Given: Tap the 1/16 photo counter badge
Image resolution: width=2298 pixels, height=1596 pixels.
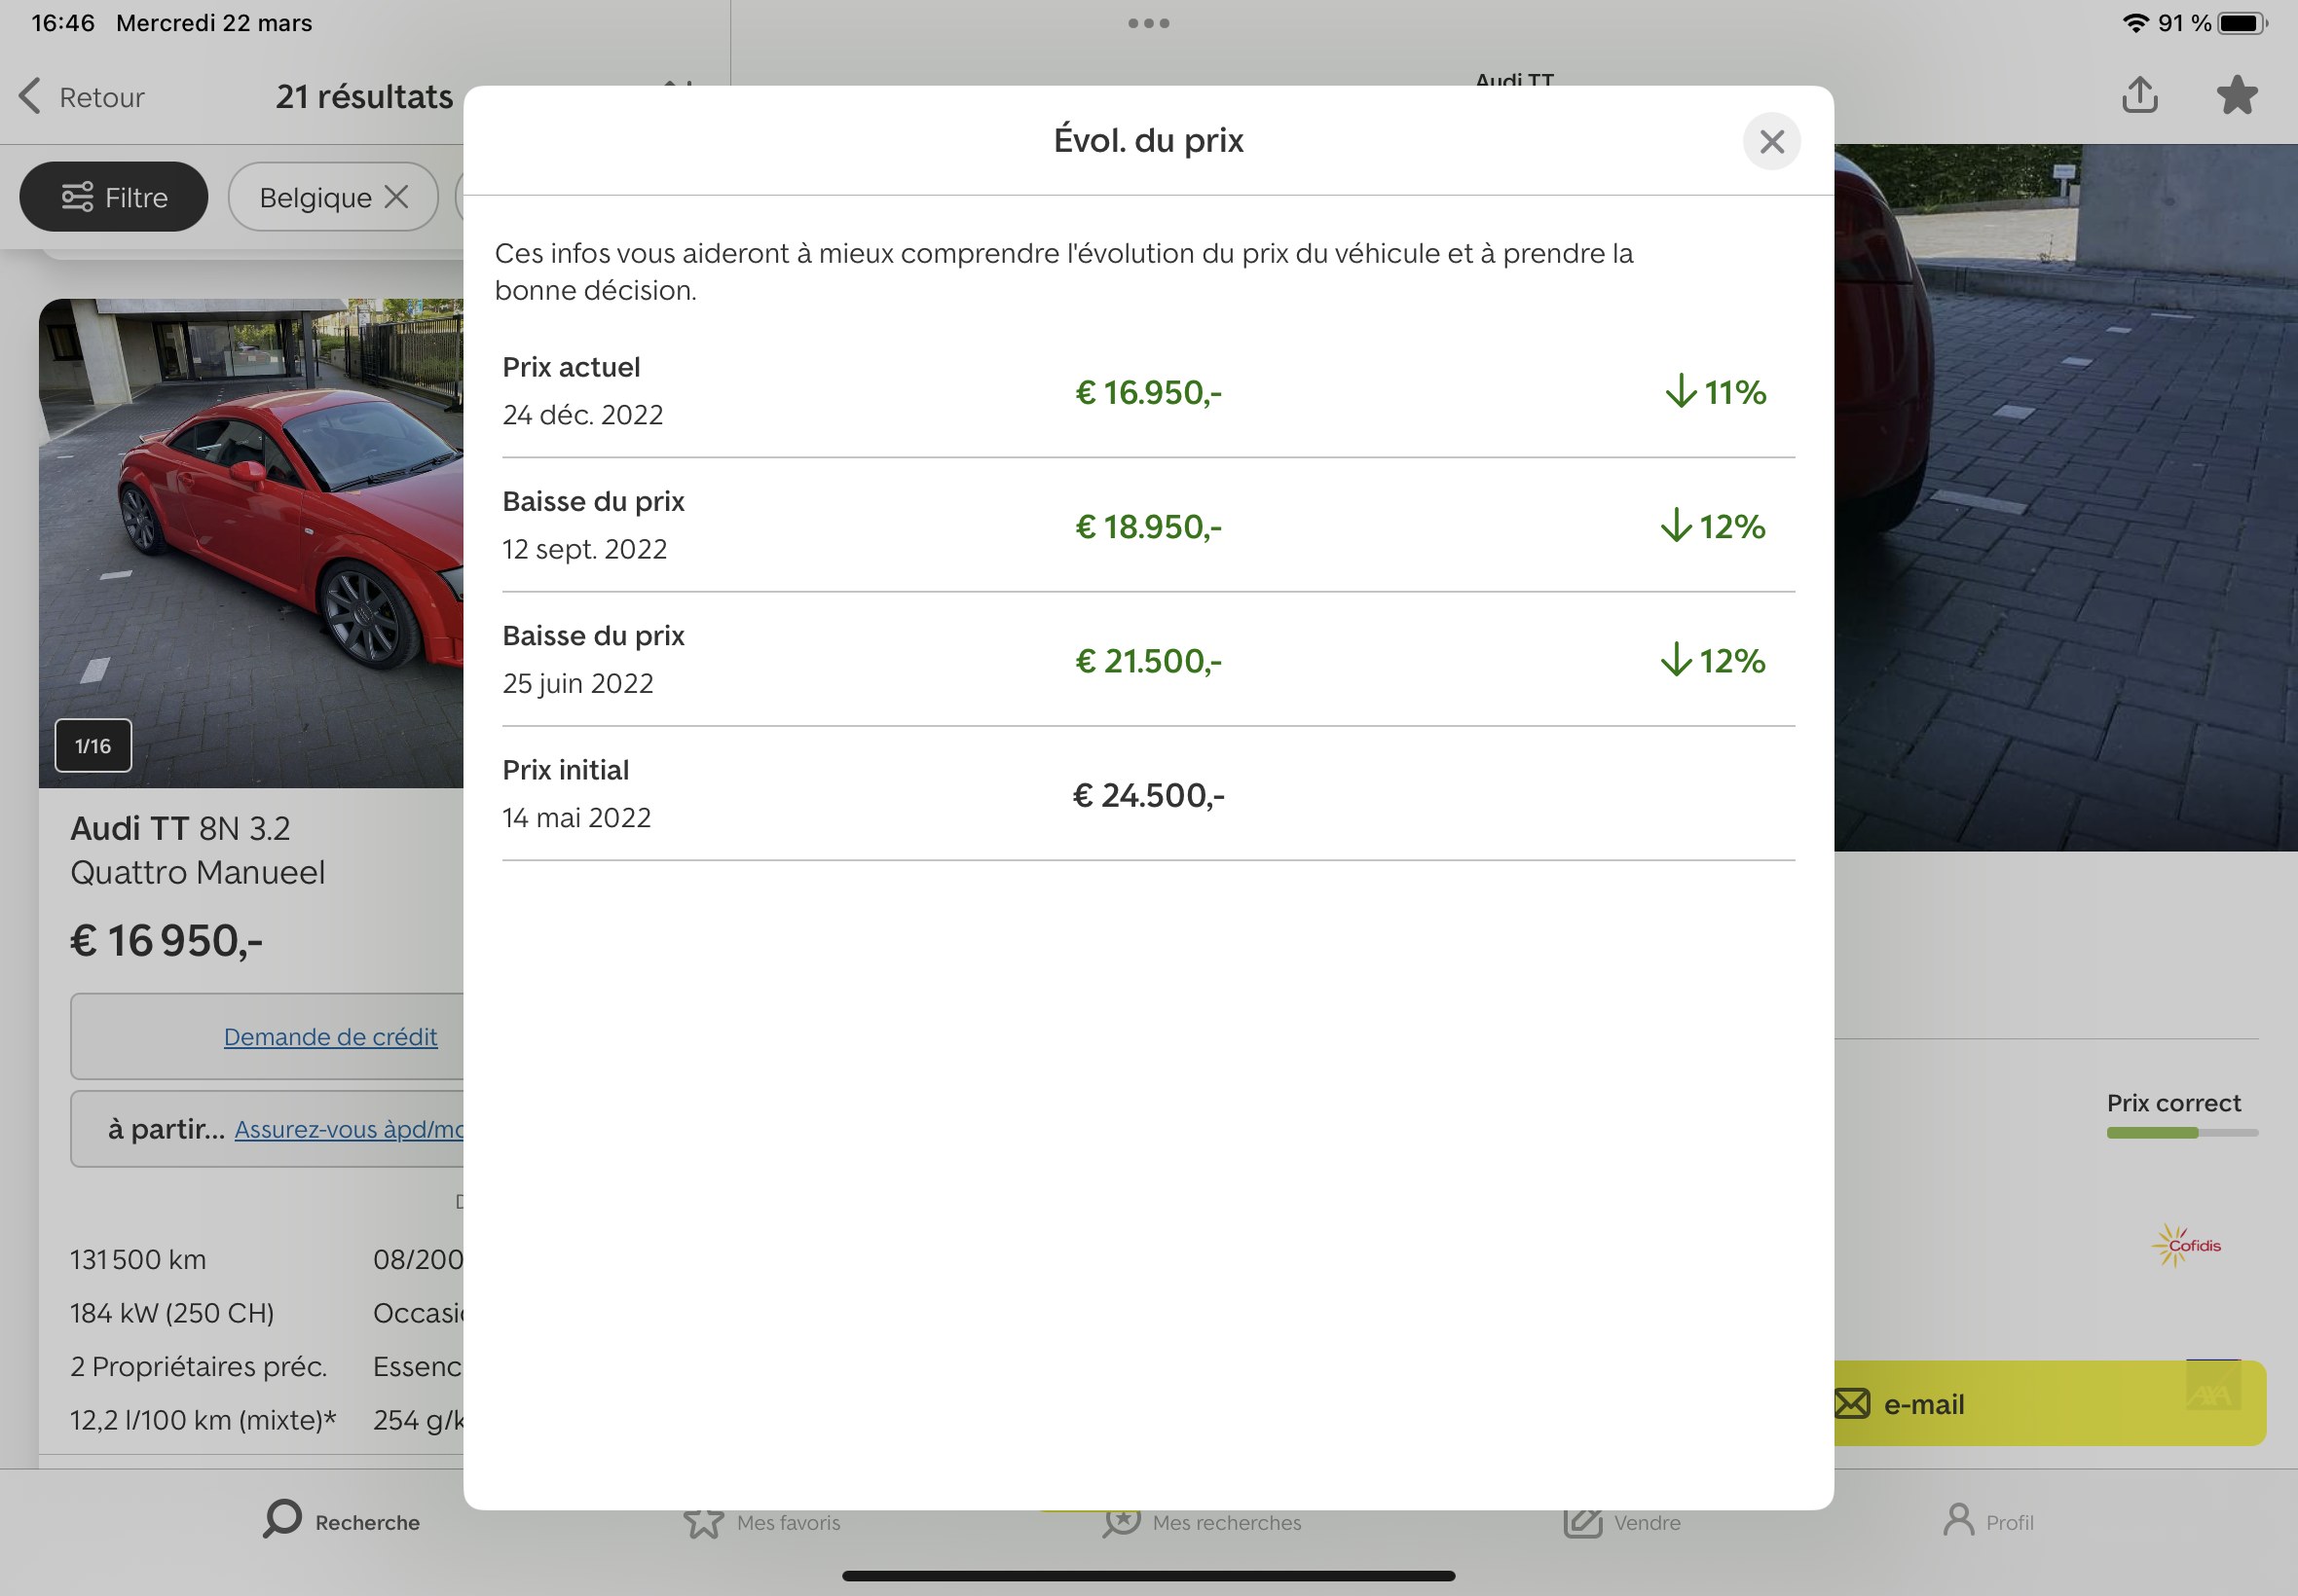Looking at the screenshot, I should click(x=93, y=746).
